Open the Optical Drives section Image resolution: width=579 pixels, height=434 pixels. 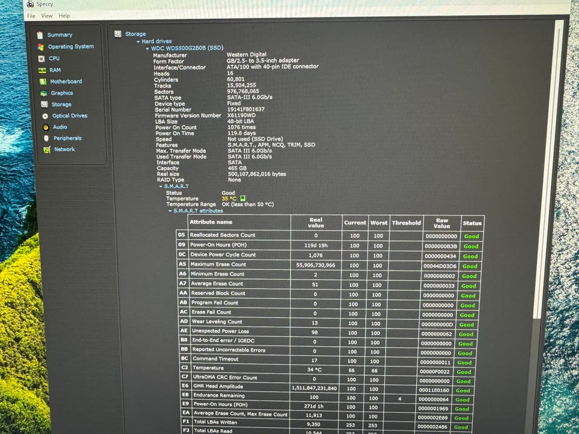pos(70,116)
